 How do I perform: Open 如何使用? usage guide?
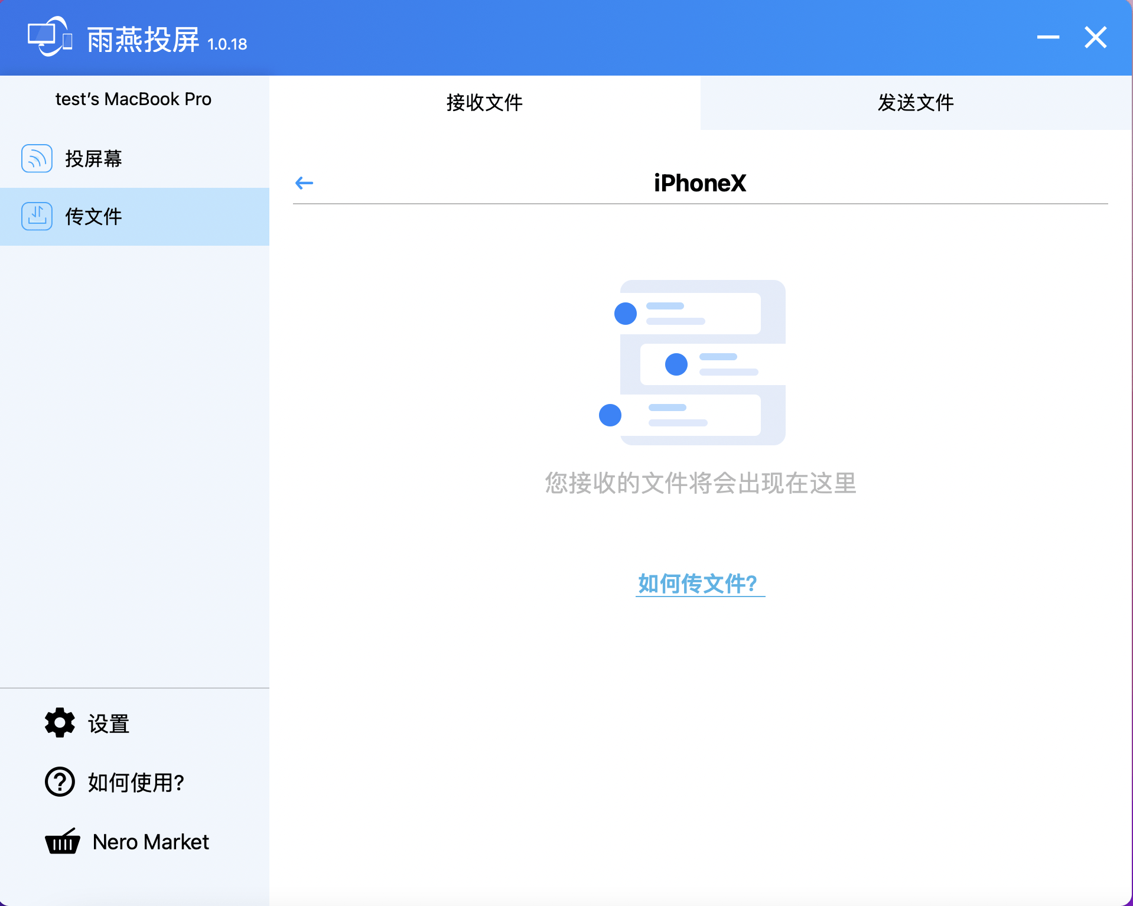[x=135, y=783]
